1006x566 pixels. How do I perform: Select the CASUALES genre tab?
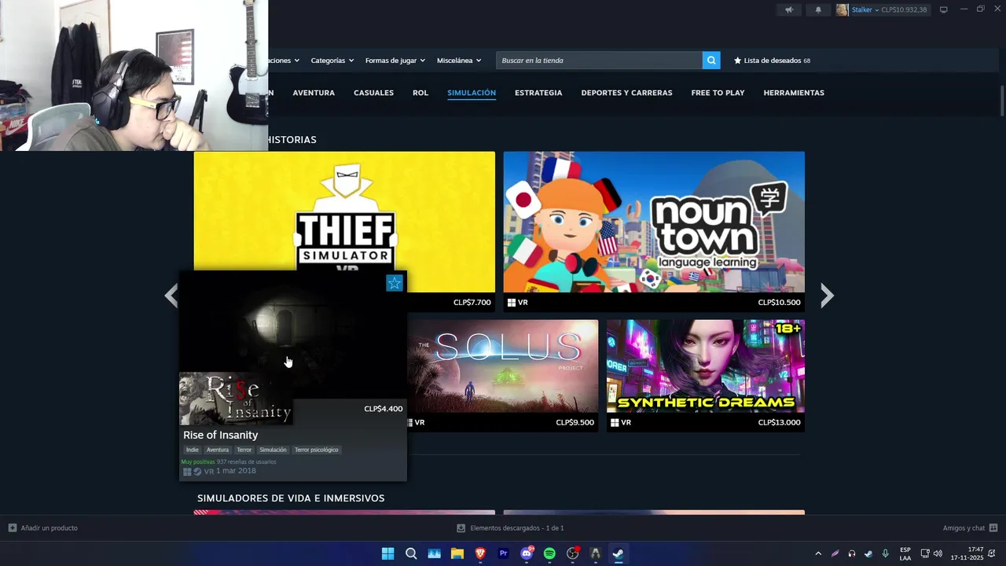373,93
